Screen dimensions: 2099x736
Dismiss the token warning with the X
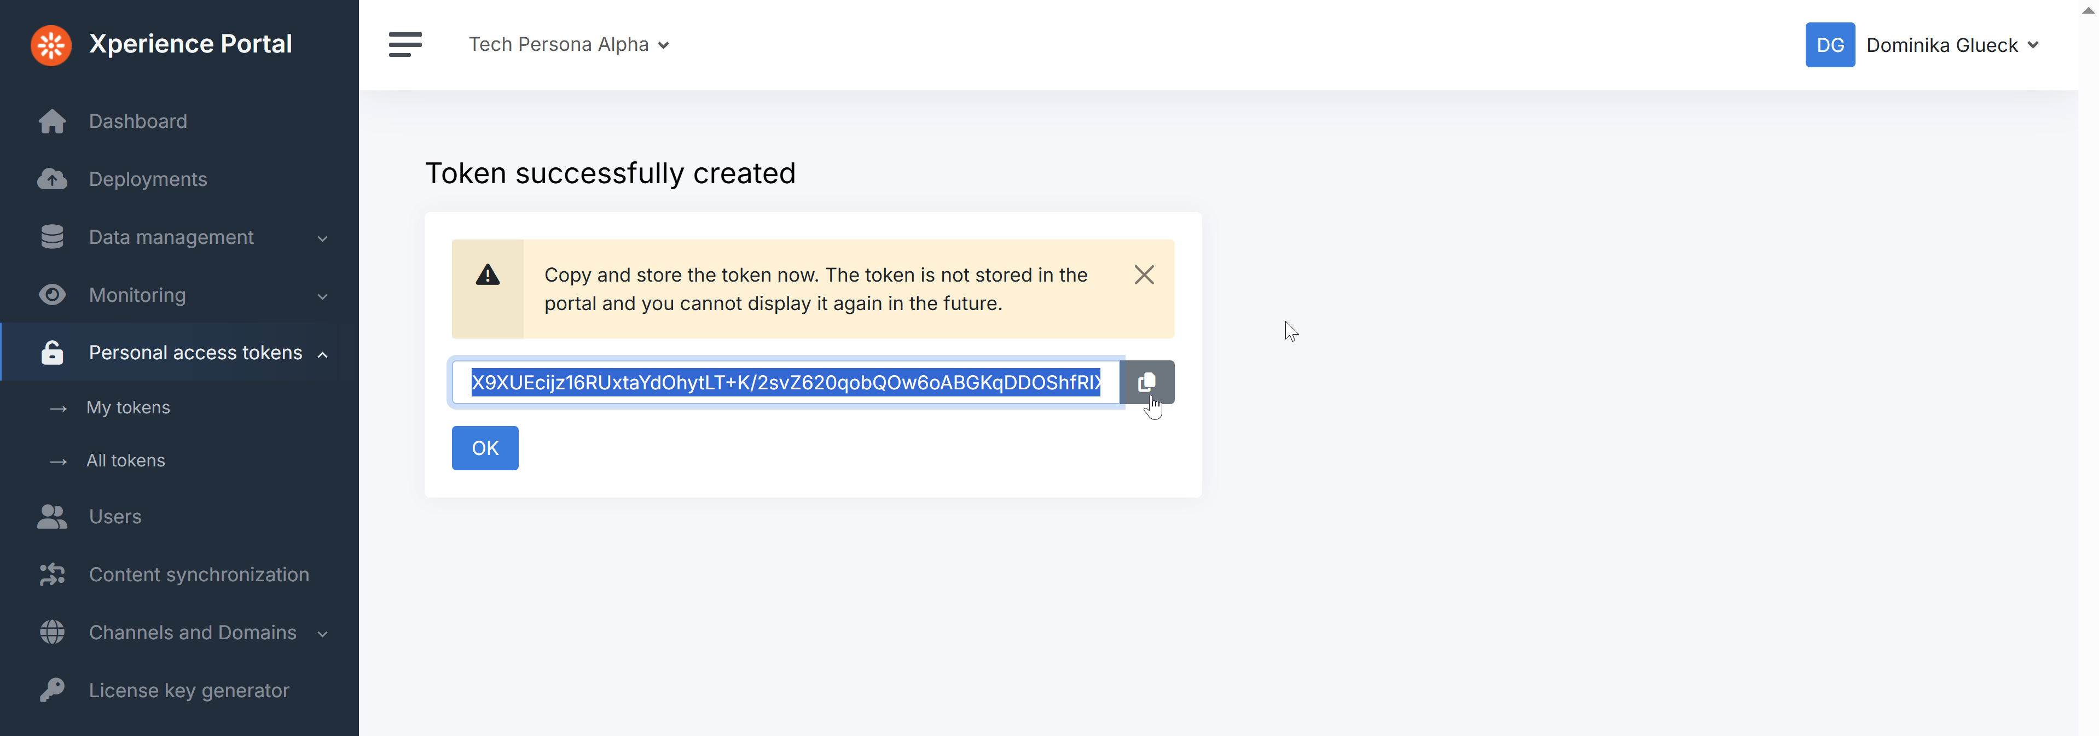1143,275
